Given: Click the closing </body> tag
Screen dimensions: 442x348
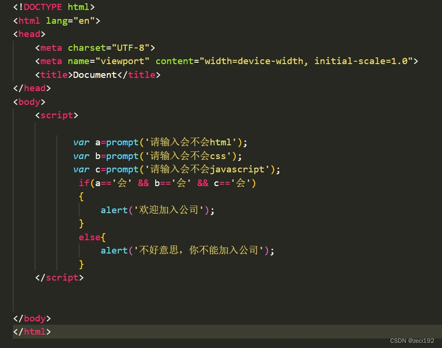Looking at the screenshot, I should pos(32,318).
